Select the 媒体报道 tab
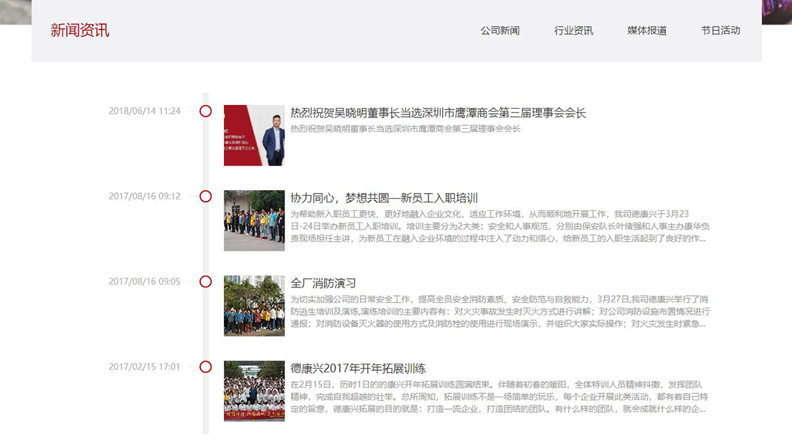Screen dimensions: 792x445 click(x=647, y=30)
